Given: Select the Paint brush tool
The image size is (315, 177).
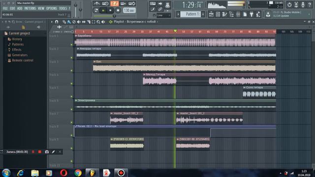Looking at the screenshot, I should [69, 22].
